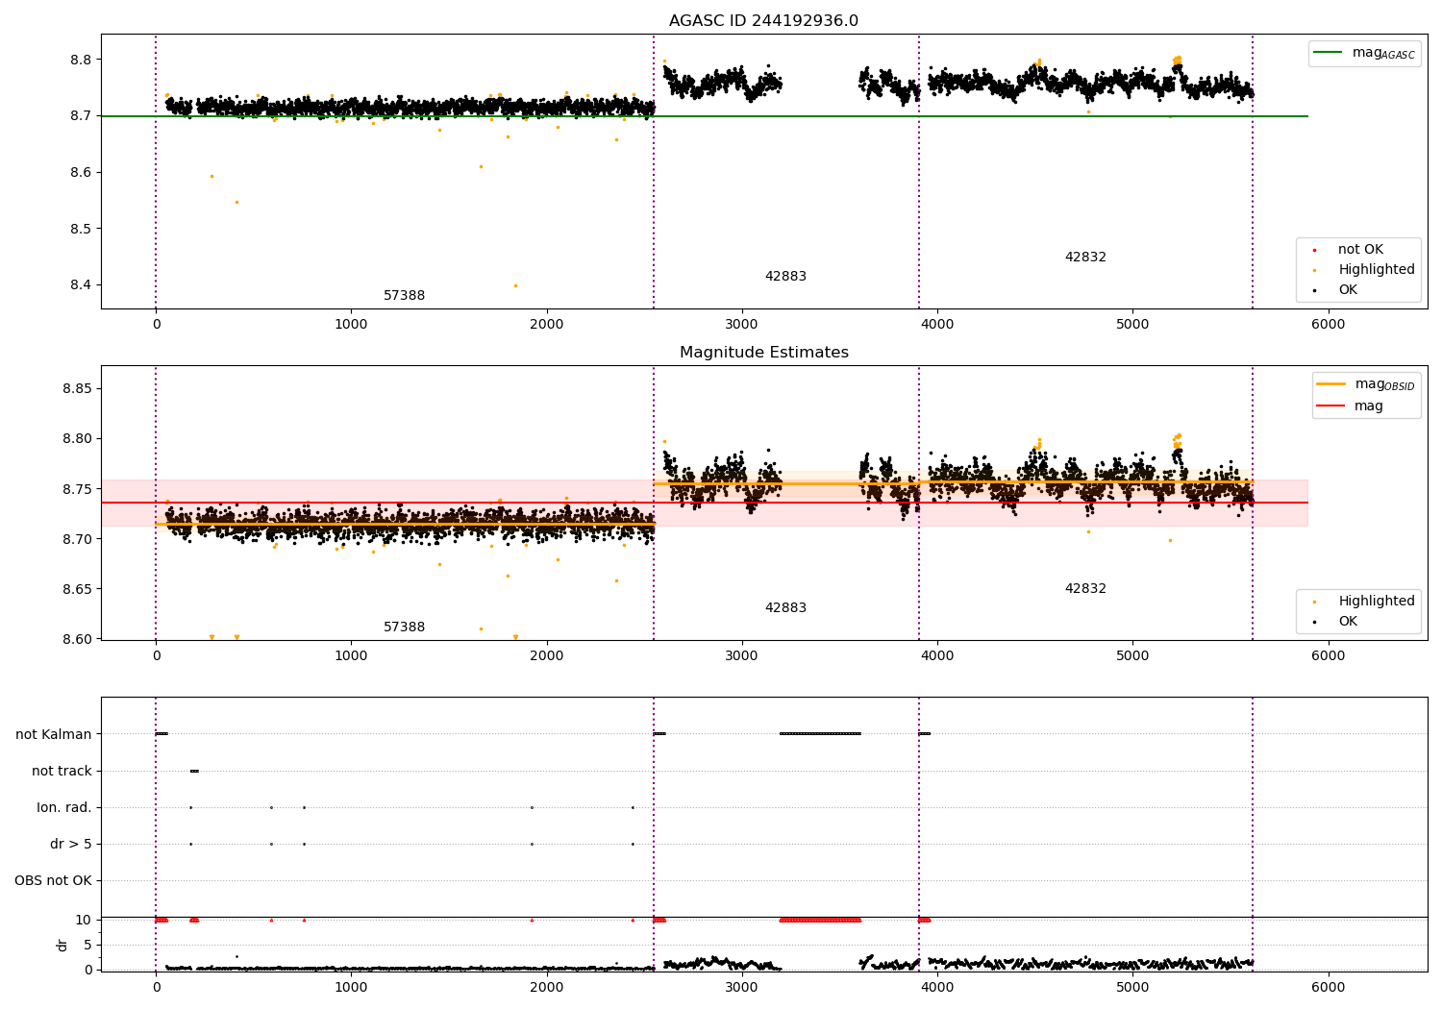This screenshot has height=1009, width=1442.
Task: Click label 42883 in the Magnitude Estimates plot
Action: coord(785,608)
